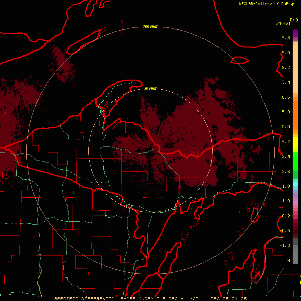Click the 5.8 scale value
The height and width of the screenshot is (301, 301).
pos(286,112)
